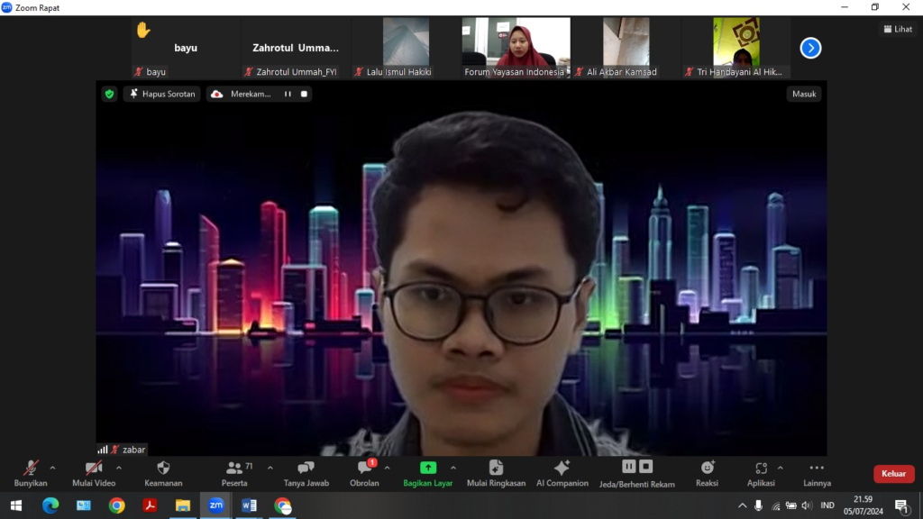Open audio options arrow beside Bunyikan

click(52, 469)
